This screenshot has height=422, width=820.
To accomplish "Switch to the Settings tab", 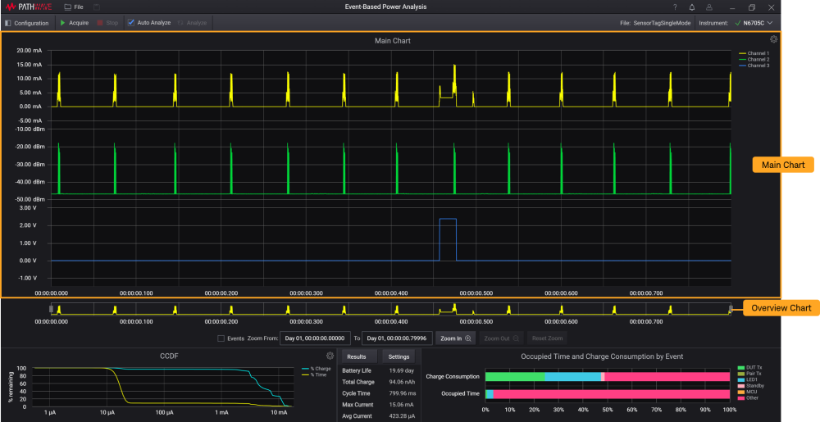I will click(399, 356).
